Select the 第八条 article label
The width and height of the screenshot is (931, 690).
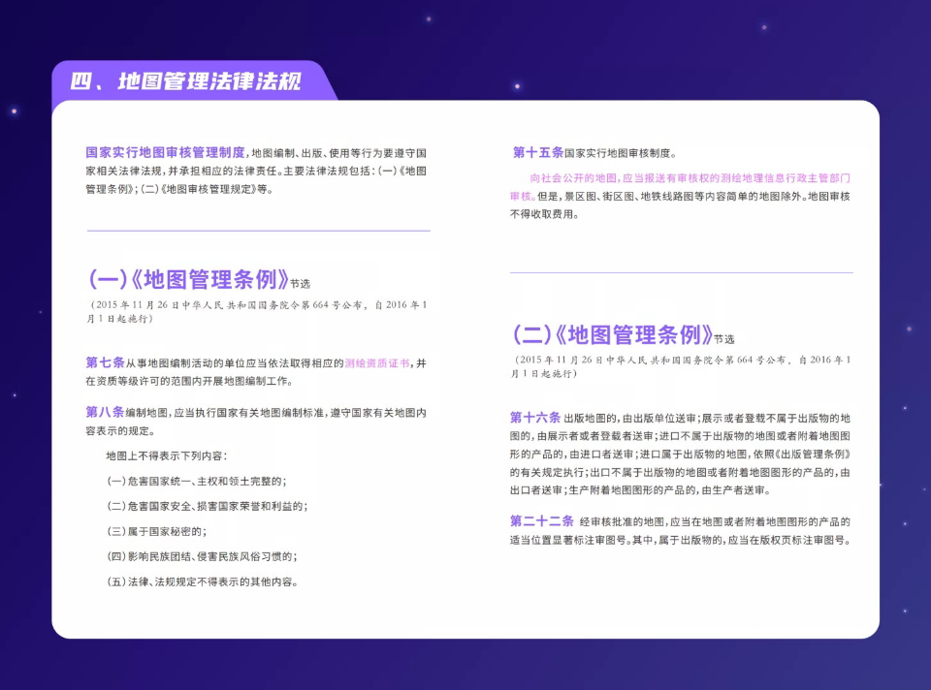(105, 413)
